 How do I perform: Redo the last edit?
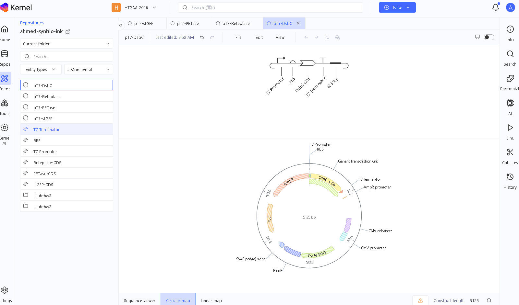point(212,37)
